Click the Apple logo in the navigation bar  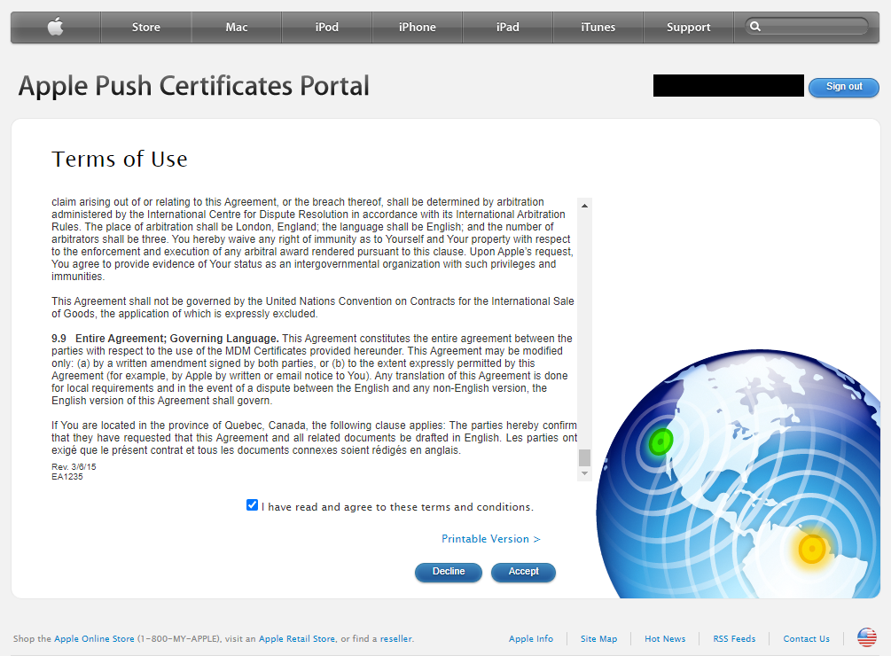pyautogui.click(x=56, y=27)
